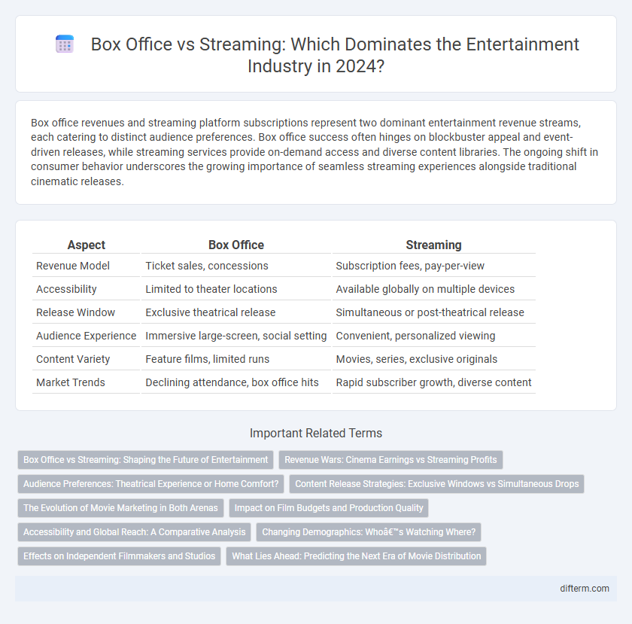The height and width of the screenshot is (624, 632).
Task: Click the introductory paragraph about box office revenues
Action: click(x=314, y=152)
